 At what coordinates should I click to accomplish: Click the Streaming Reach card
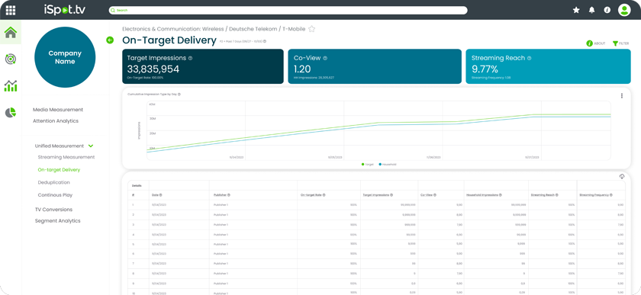click(548, 66)
